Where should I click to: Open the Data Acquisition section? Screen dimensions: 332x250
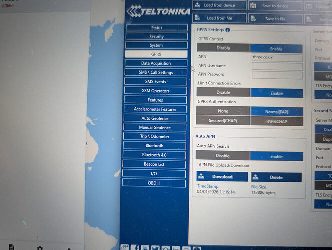click(156, 63)
